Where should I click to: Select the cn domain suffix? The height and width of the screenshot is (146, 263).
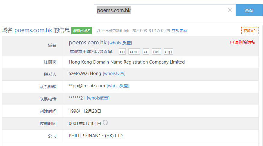point(122,52)
